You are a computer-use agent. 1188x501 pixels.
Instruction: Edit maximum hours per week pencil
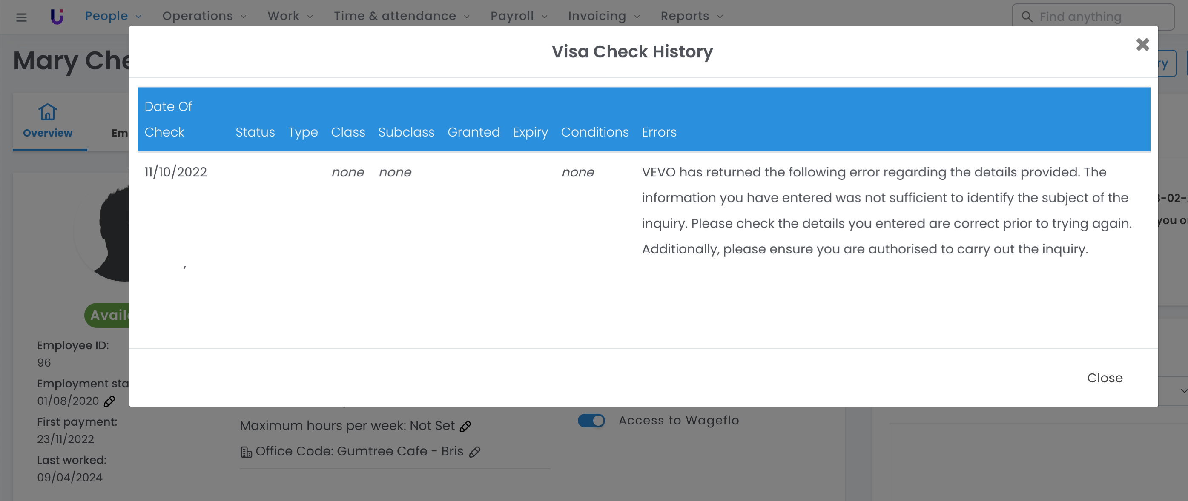(465, 427)
